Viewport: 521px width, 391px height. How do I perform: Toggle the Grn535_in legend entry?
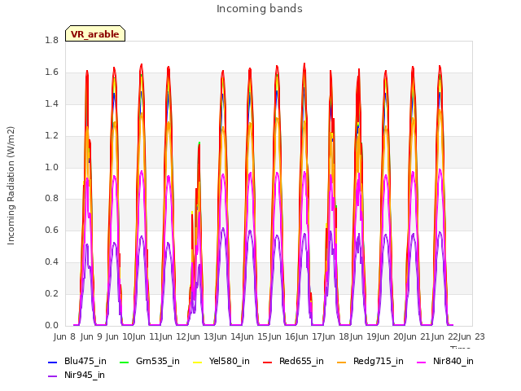click(x=150, y=361)
